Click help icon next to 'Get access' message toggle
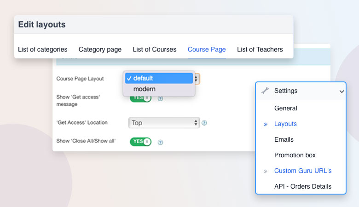Viewport: 359px width, 207px height. coord(161,98)
